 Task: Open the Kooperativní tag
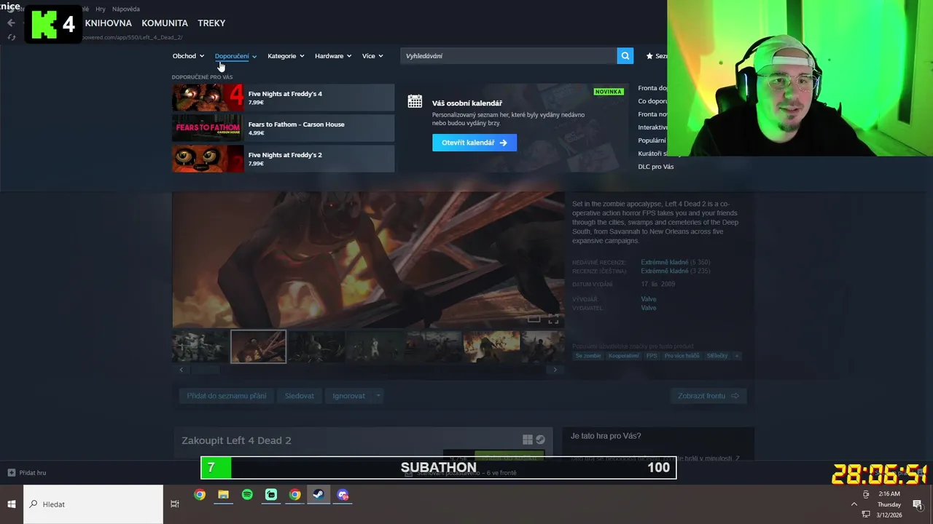(624, 356)
